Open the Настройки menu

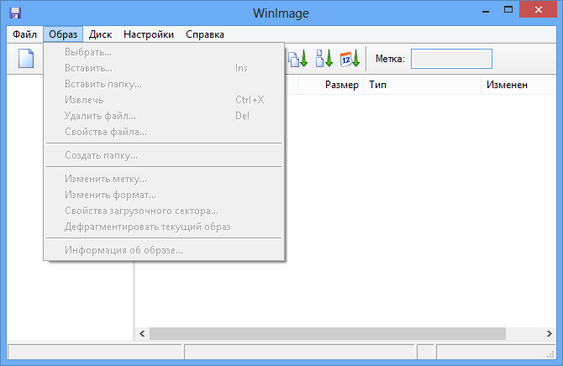pyautogui.click(x=149, y=34)
